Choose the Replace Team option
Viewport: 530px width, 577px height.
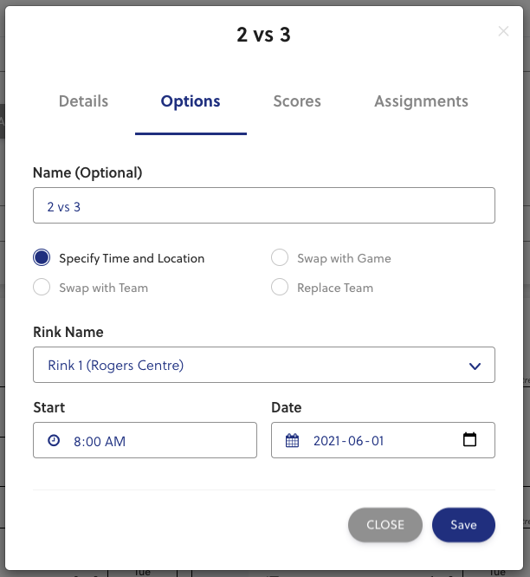pyautogui.click(x=280, y=288)
